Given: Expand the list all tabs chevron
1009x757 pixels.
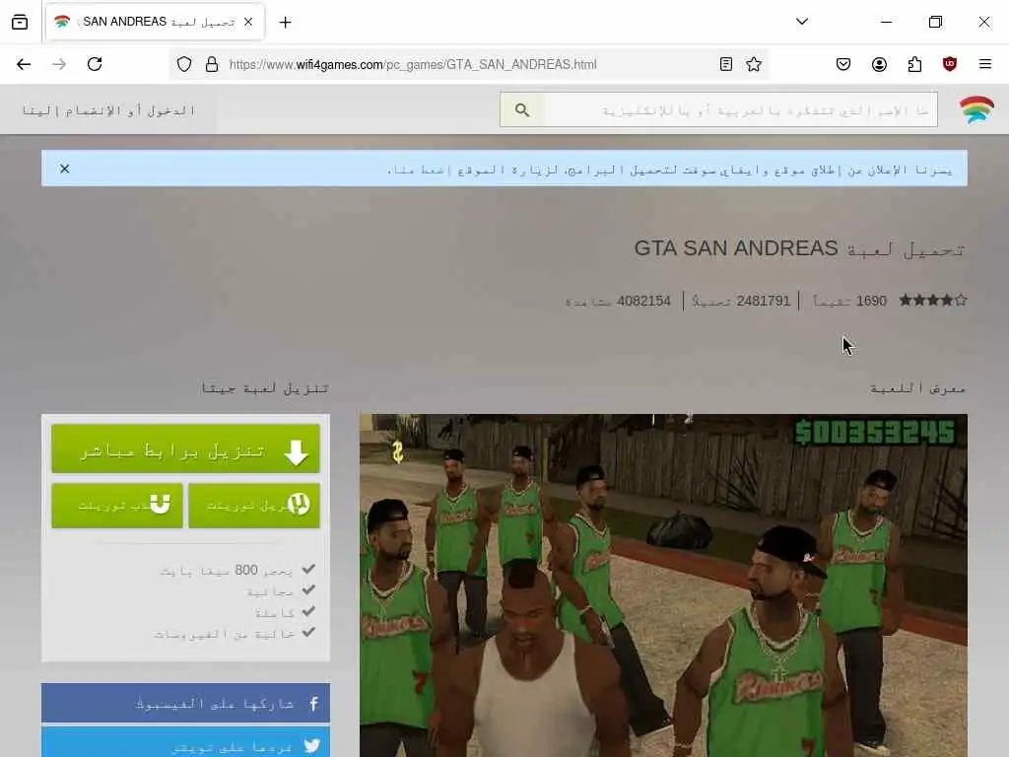Looking at the screenshot, I should [x=802, y=22].
